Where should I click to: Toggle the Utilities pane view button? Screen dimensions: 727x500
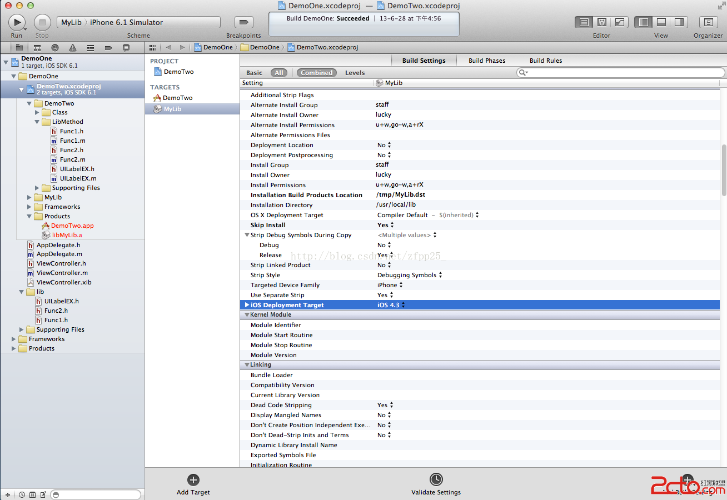point(679,22)
